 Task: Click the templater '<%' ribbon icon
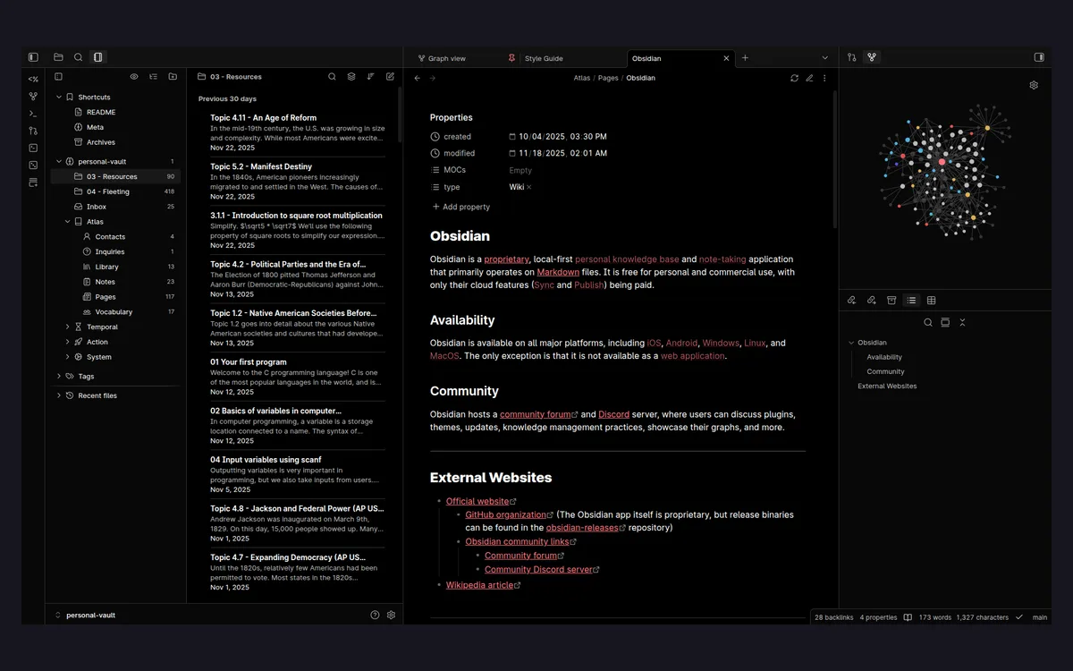pos(33,79)
